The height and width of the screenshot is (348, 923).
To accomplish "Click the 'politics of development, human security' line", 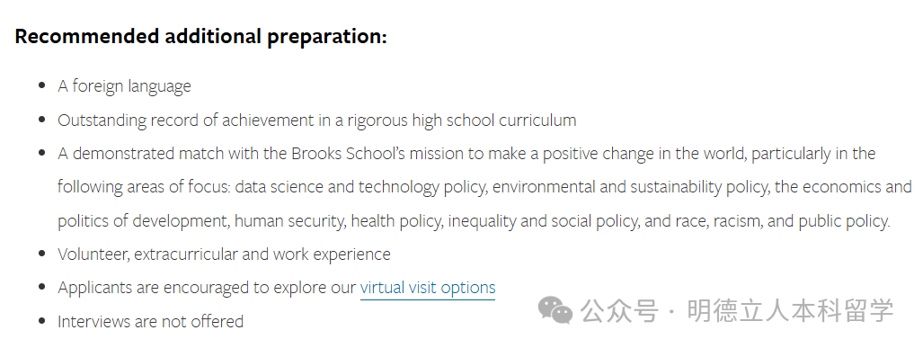I will (474, 221).
